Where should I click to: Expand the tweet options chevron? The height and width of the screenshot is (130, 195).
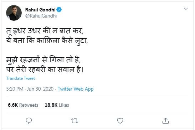pos(186,9)
